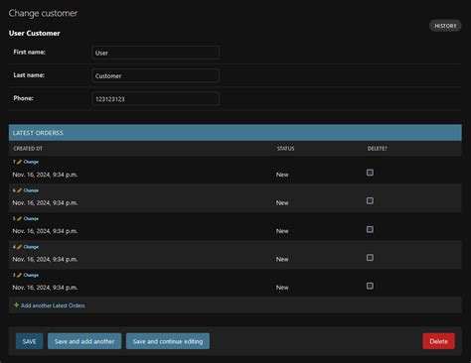Click the created date of order 7
471x363 pixels.
tap(45, 175)
